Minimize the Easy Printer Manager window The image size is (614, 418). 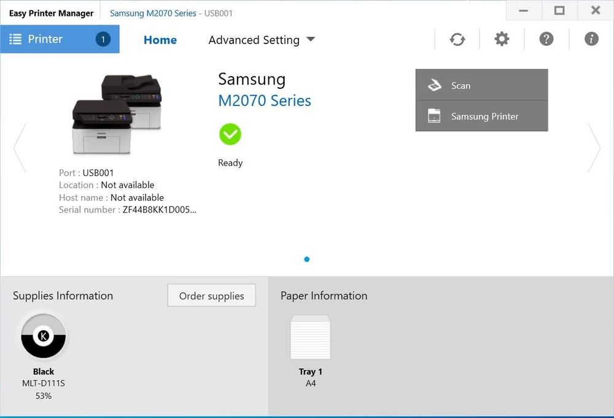[x=524, y=10]
